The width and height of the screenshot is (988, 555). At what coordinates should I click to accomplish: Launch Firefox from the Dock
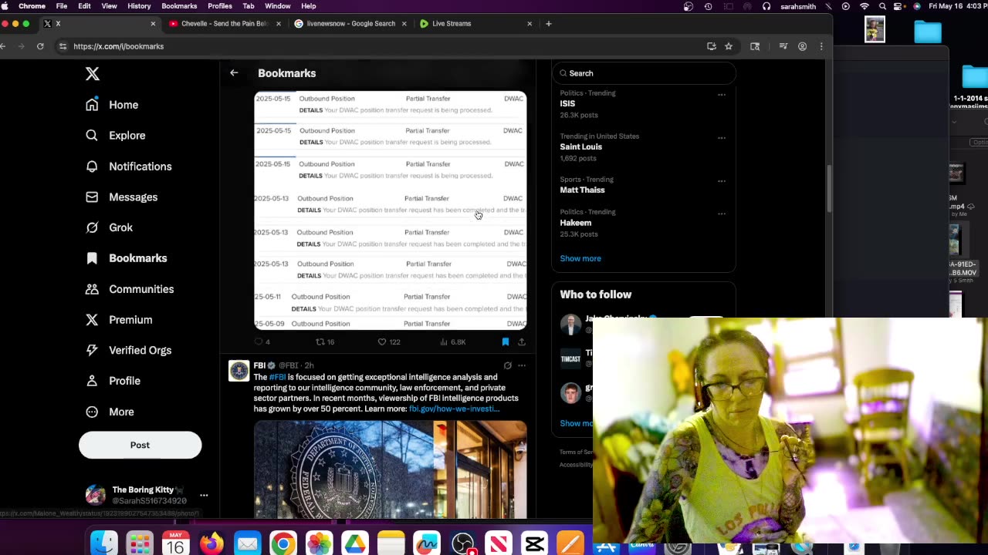pos(211,543)
